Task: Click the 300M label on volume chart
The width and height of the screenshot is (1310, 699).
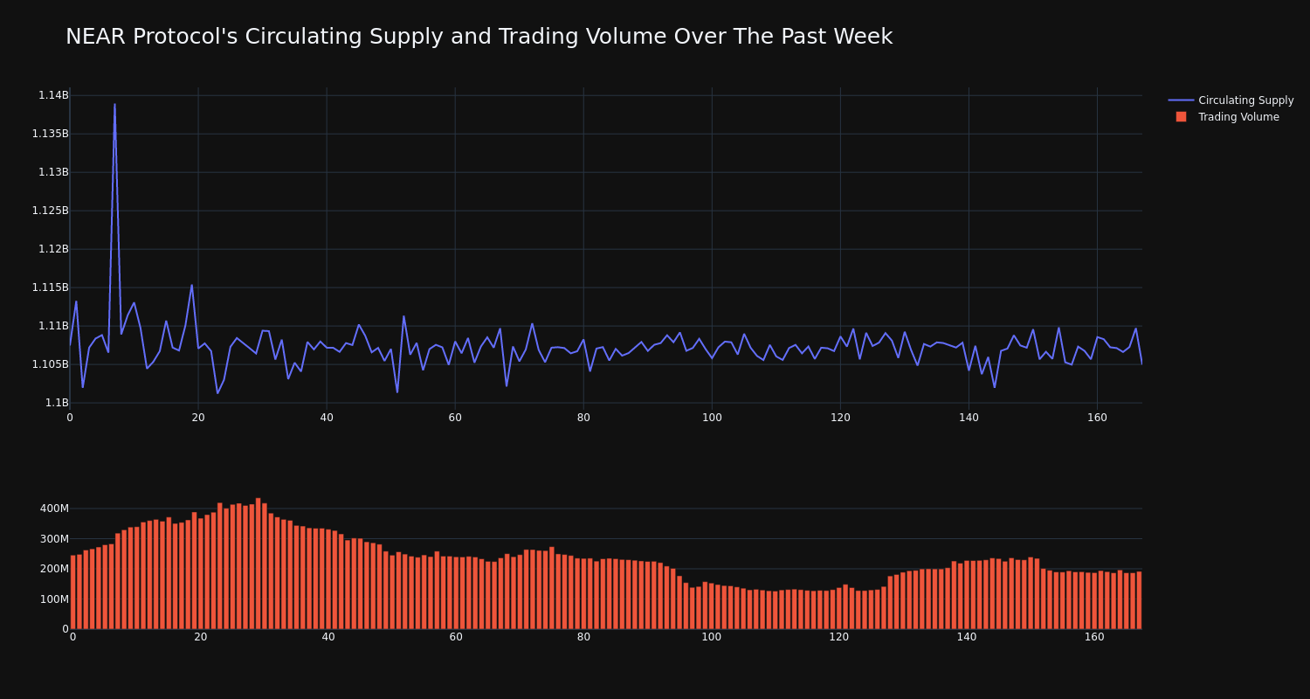Action: pyautogui.click(x=54, y=539)
